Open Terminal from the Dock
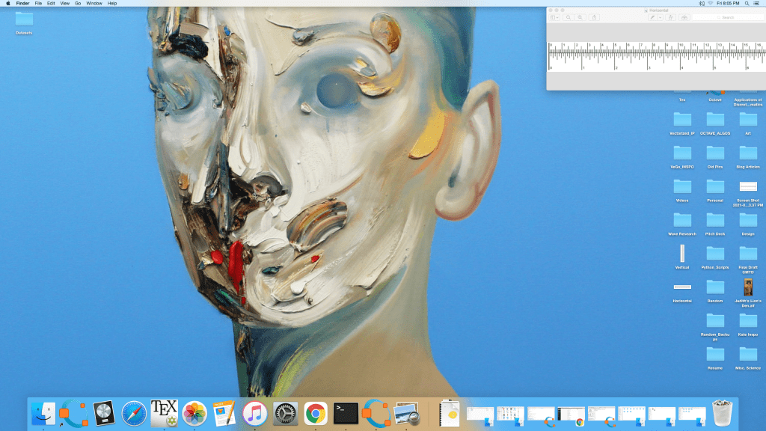The width and height of the screenshot is (766, 431). coord(346,412)
